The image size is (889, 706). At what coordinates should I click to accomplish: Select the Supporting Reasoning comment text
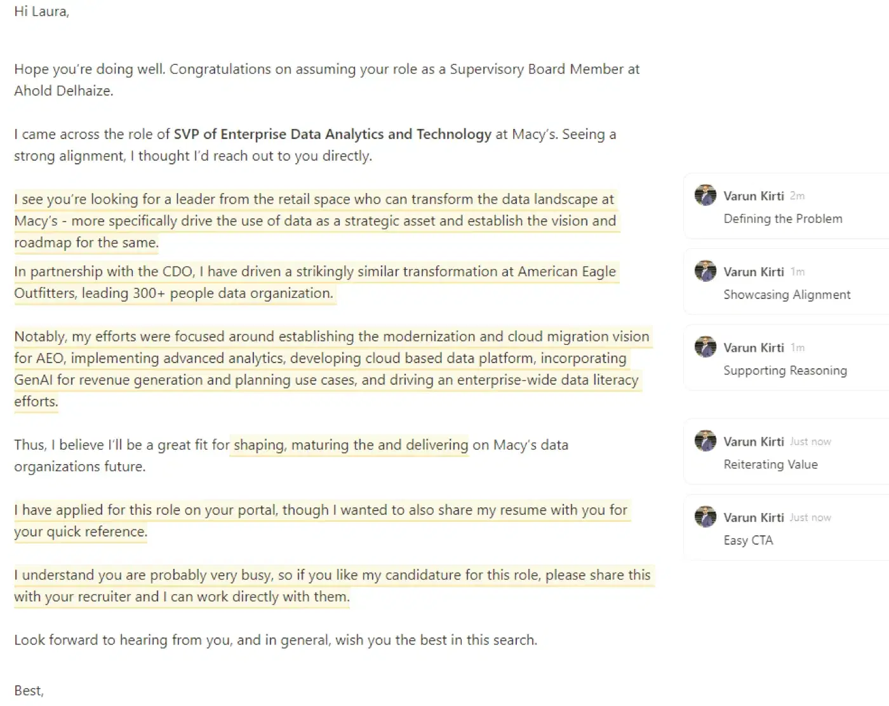click(x=785, y=371)
